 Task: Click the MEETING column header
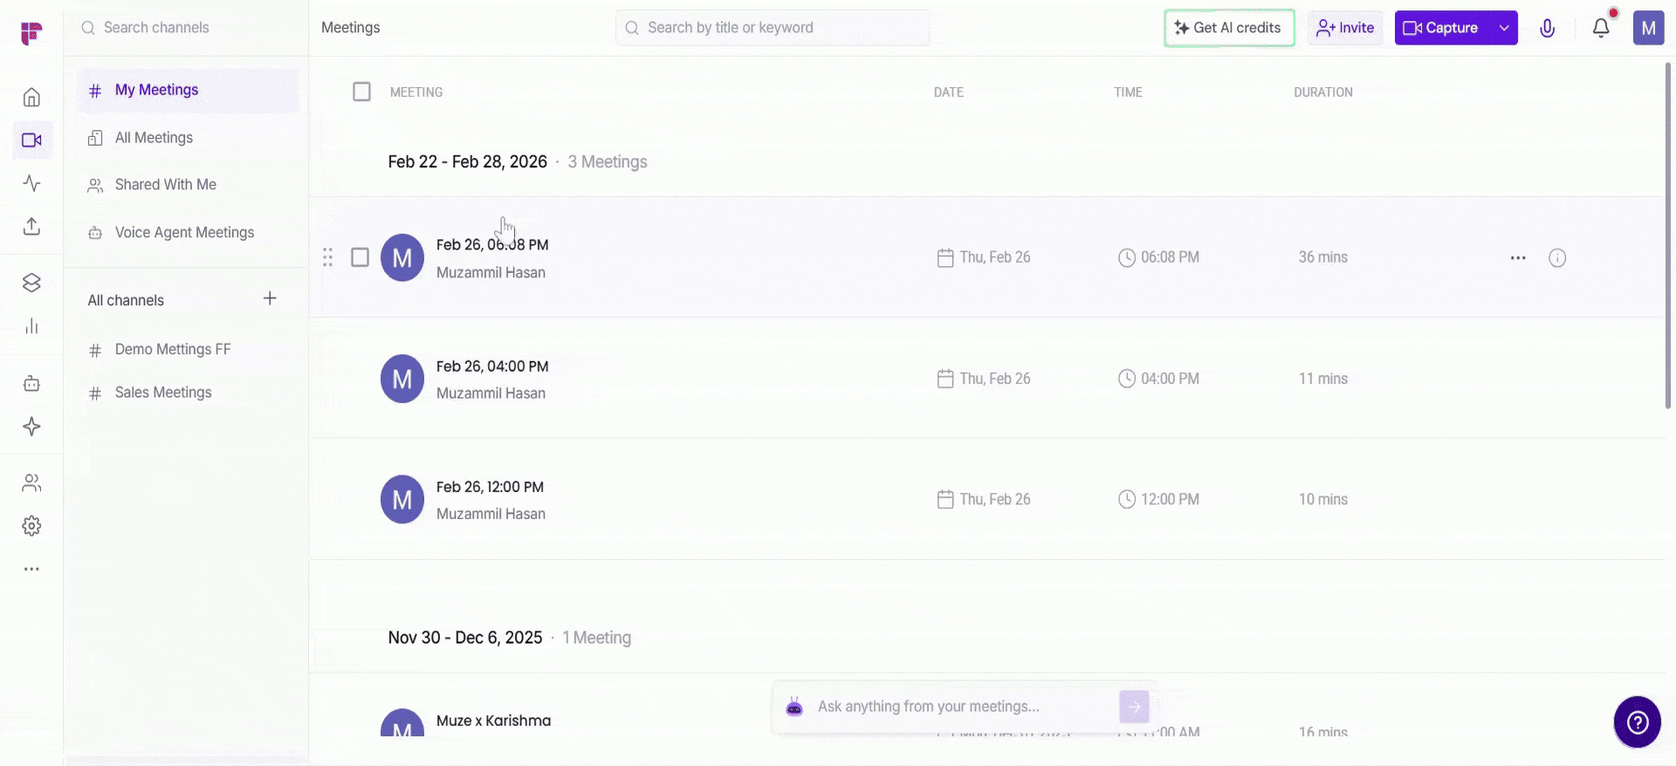pos(416,92)
